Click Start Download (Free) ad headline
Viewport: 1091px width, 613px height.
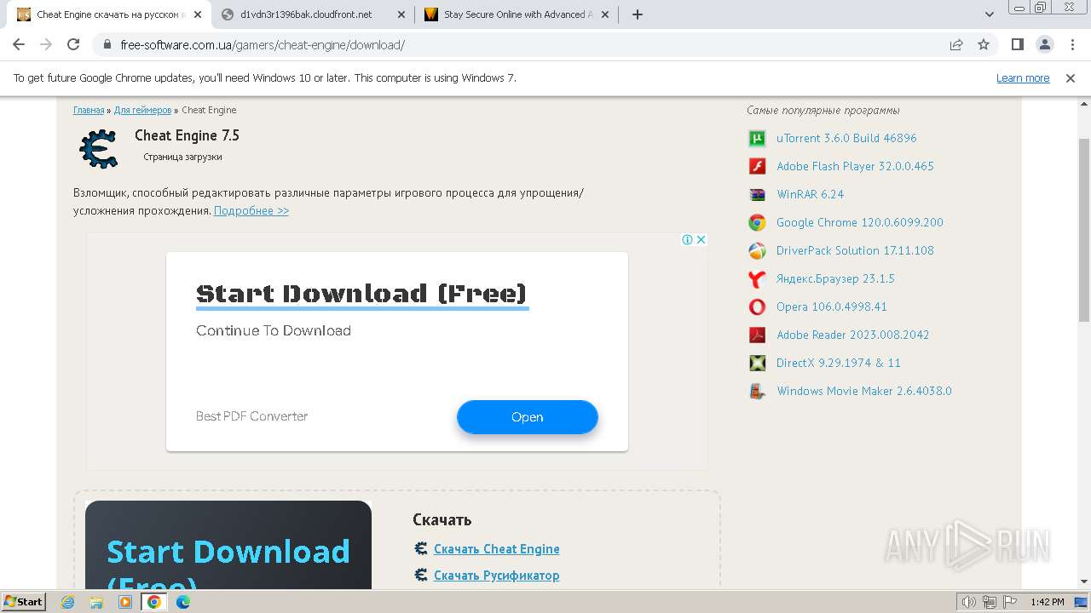(x=362, y=294)
